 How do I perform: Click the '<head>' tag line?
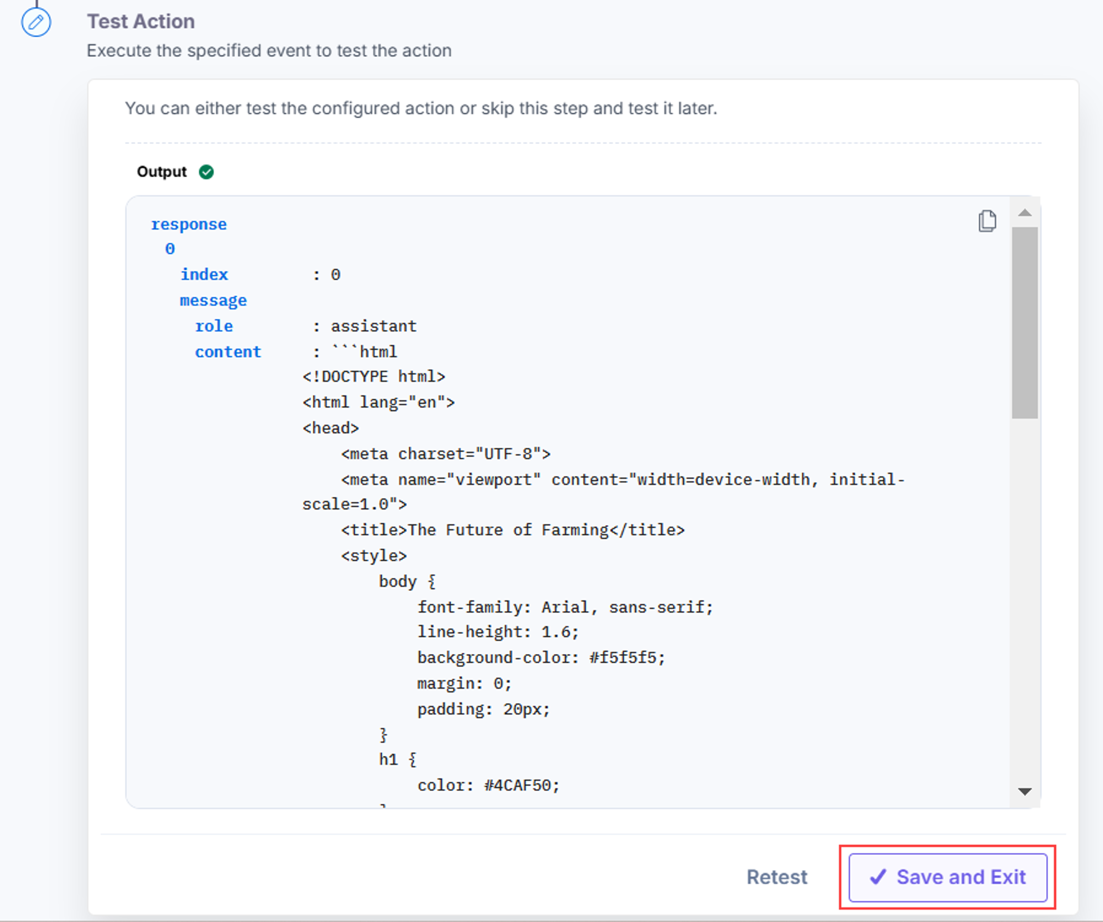point(330,428)
